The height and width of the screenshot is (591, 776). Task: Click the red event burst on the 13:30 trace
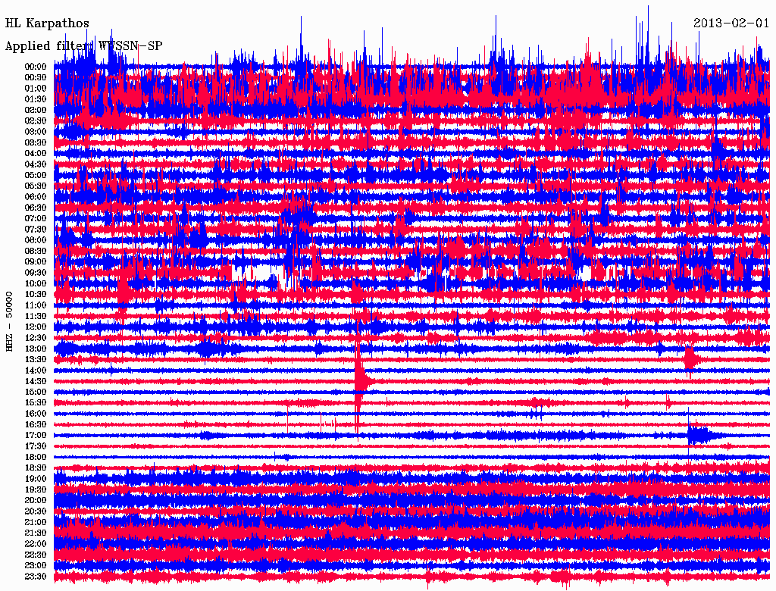[x=689, y=357]
